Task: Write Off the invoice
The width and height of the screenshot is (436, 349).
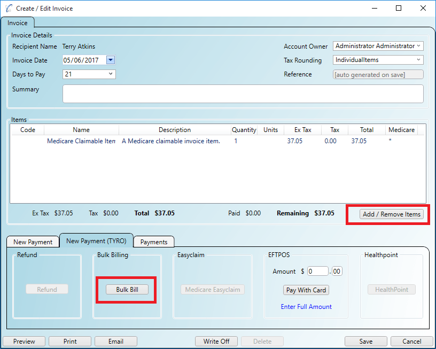Action: click(216, 341)
